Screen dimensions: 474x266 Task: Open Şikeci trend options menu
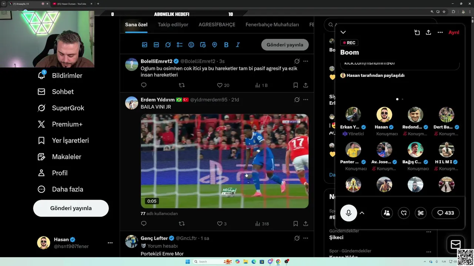tap(428, 232)
